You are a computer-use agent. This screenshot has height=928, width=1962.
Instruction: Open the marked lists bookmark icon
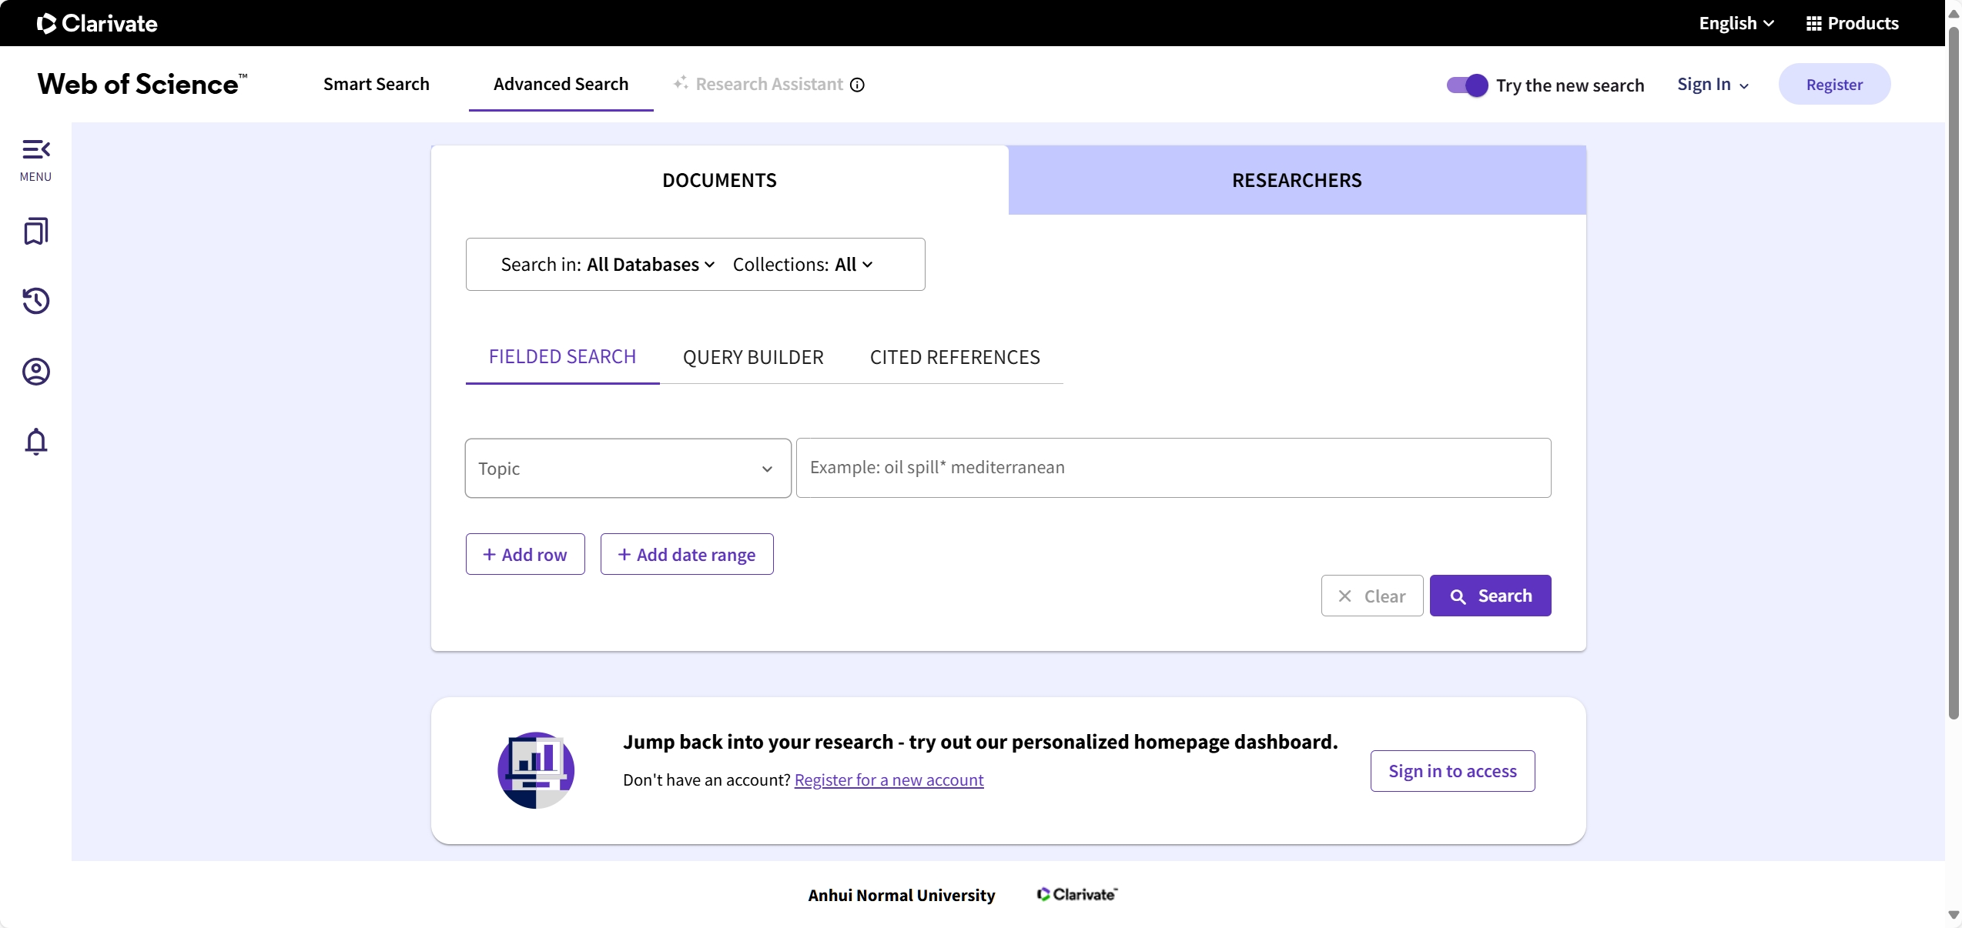(x=35, y=231)
